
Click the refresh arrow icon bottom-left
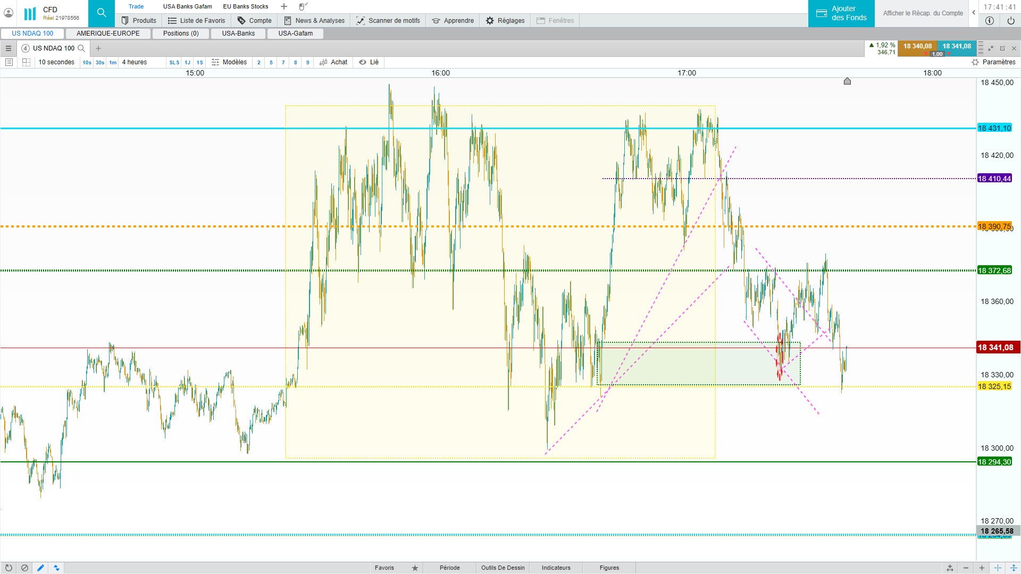click(9, 568)
